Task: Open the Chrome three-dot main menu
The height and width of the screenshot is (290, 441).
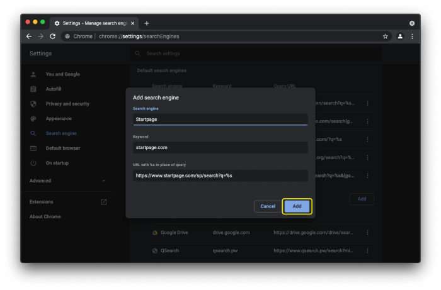Action: (x=412, y=36)
